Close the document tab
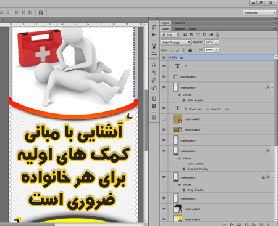This screenshot has height=226, width=278. click(3, 20)
